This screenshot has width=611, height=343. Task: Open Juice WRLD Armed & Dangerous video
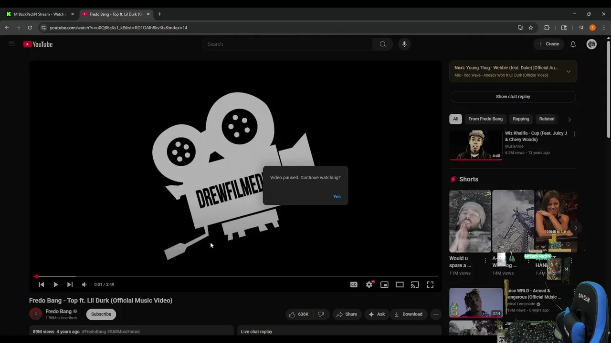[x=476, y=302]
